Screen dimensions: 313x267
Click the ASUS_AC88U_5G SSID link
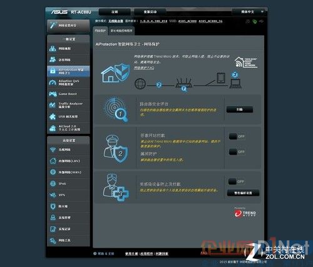[x=210, y=21]
